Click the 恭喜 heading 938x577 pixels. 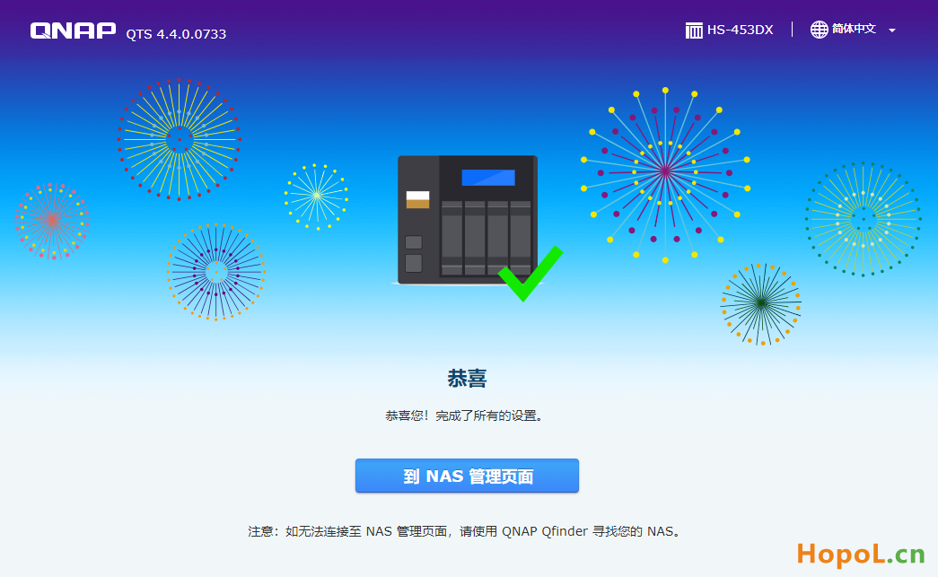point(468,378)
